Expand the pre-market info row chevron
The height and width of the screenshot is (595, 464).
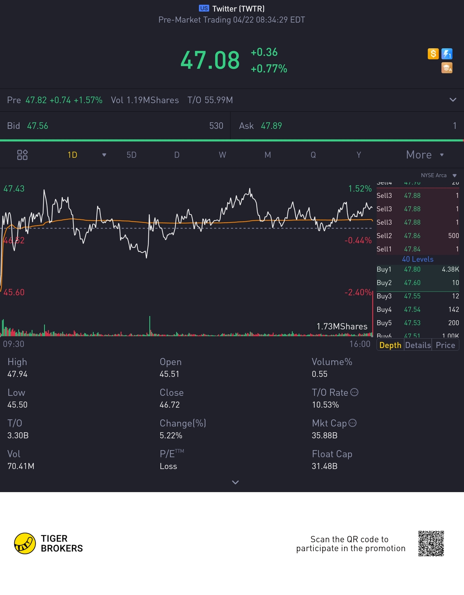click(452, 100)
